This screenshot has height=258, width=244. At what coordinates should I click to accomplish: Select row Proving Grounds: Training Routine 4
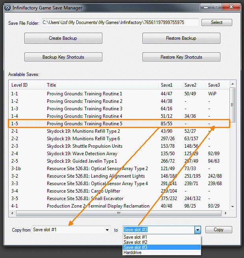point(119,116)
